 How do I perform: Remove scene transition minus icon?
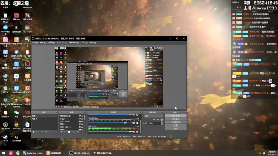click(158, 120)
